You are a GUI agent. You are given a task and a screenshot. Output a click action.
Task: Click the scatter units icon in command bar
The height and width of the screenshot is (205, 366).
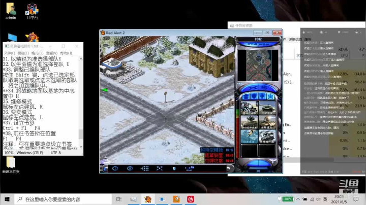pos(160,168)
